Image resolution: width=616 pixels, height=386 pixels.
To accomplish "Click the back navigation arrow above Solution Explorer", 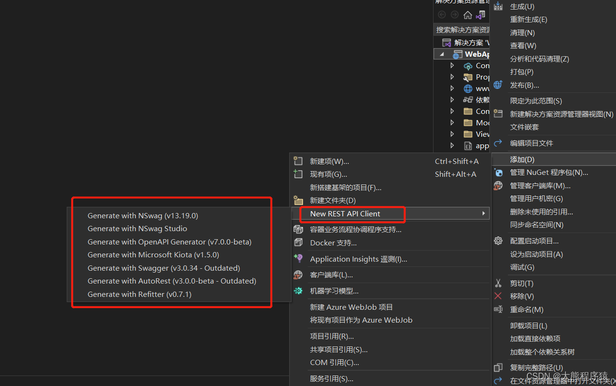I will coord(441,14).
